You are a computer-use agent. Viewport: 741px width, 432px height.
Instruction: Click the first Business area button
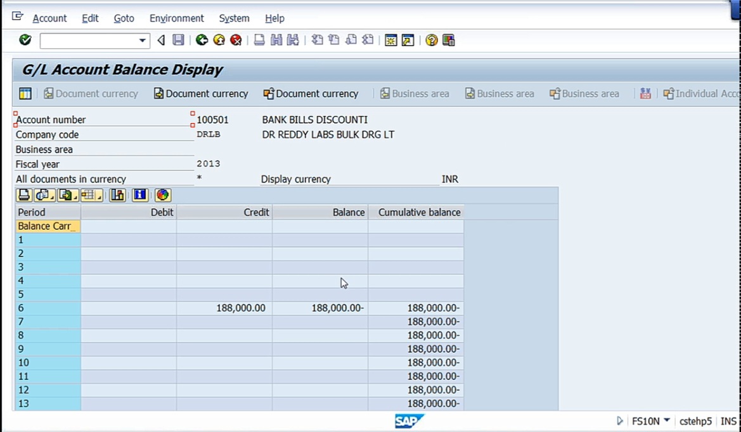click(415, 94)
